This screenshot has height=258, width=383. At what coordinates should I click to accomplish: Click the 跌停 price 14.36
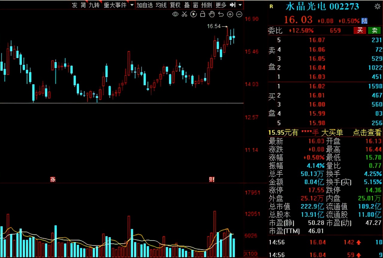[x=374, y=190]
